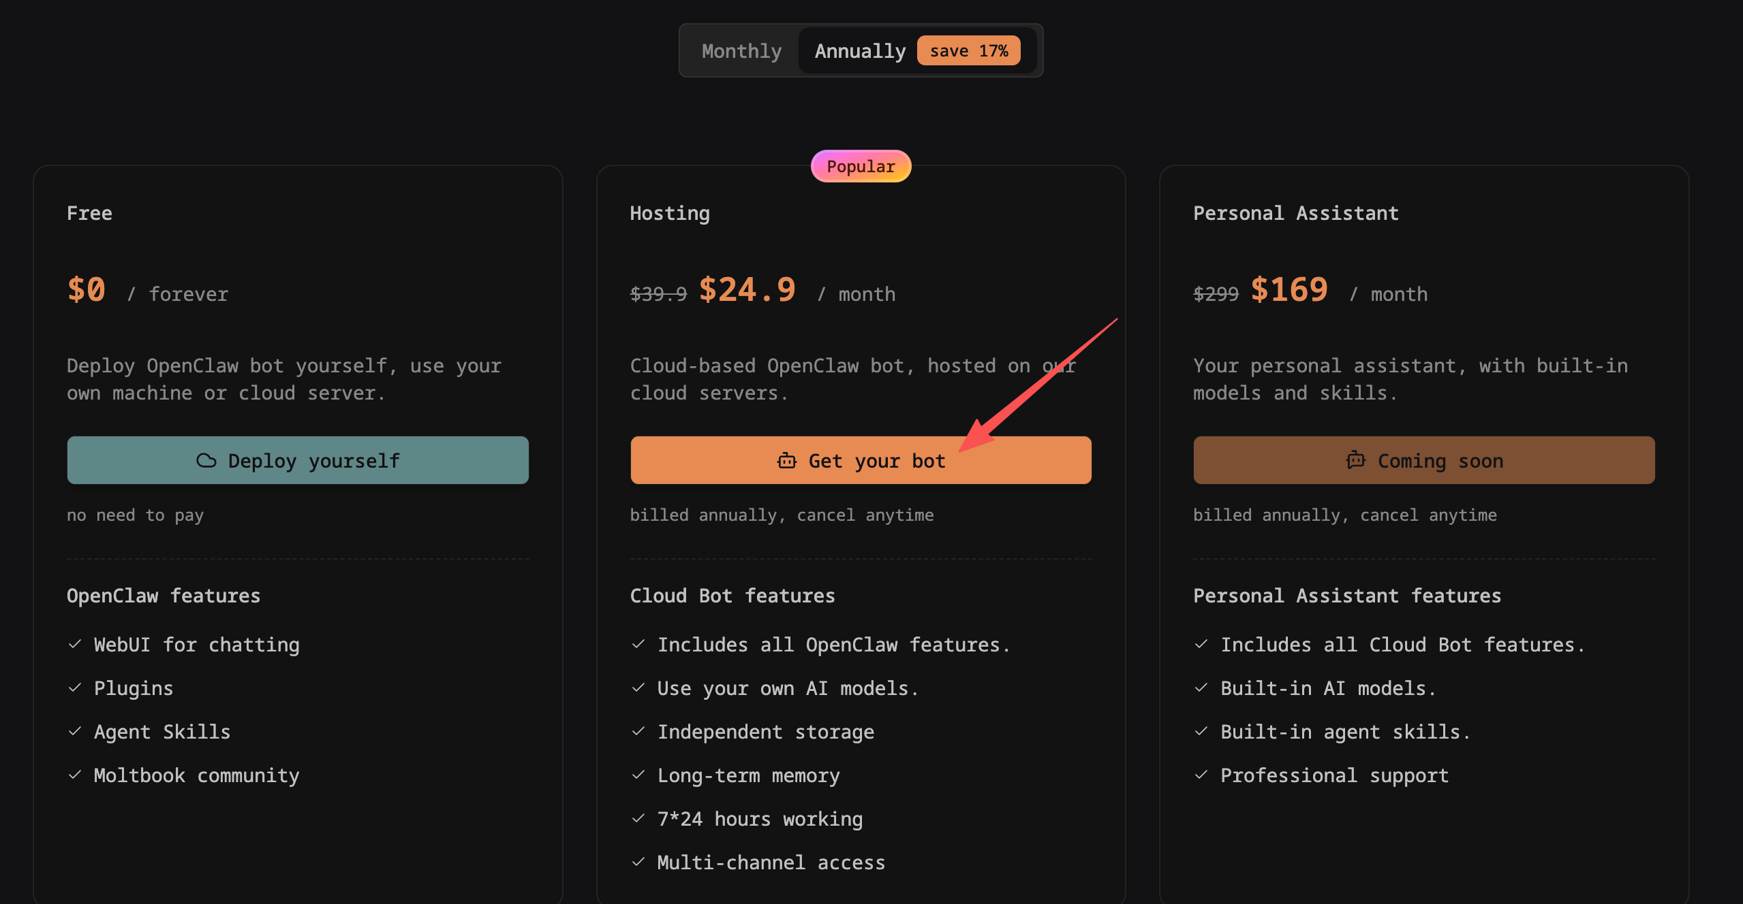Click the checkmark next to Multi-channel access

pos(638,862)
